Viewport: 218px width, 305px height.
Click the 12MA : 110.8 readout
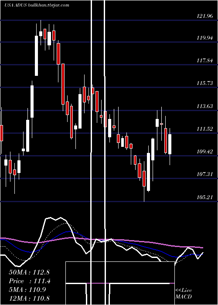coord(29,298)
